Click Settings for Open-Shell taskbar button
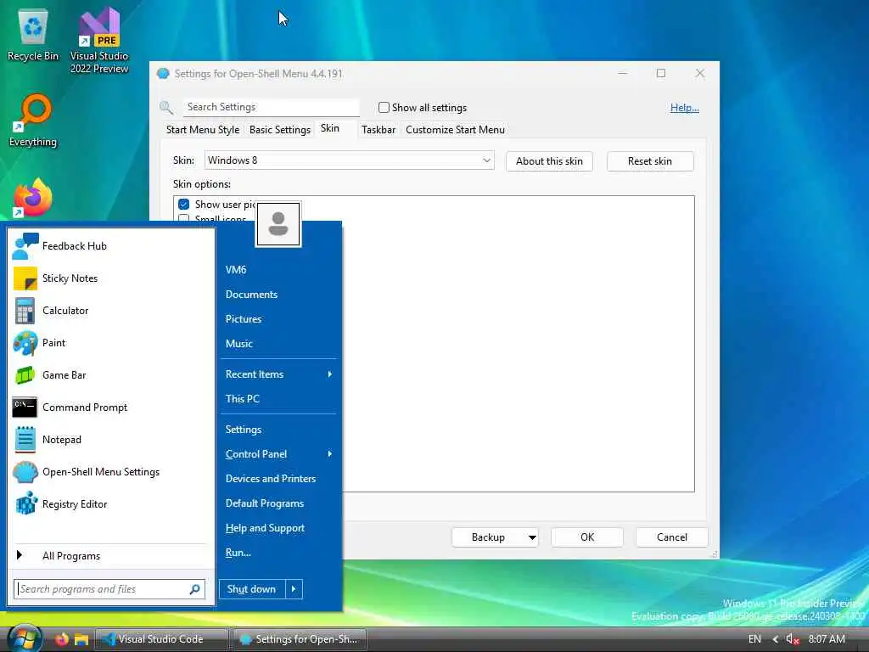The width and height of the screenshot is (869, 652). [x=300, y=639]
